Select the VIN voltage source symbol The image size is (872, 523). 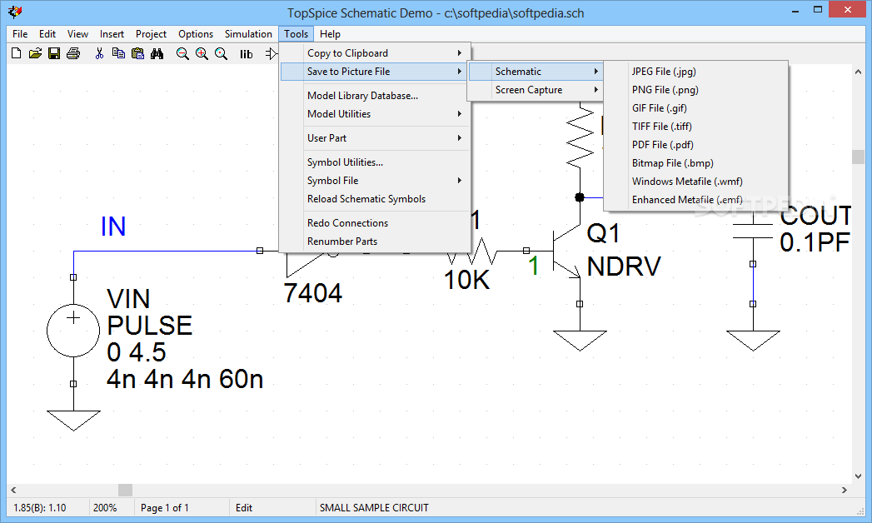[x=73, y=330]
